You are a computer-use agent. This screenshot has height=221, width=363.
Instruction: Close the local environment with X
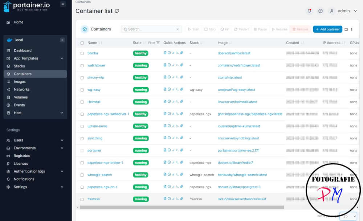[x=62, y=40]
